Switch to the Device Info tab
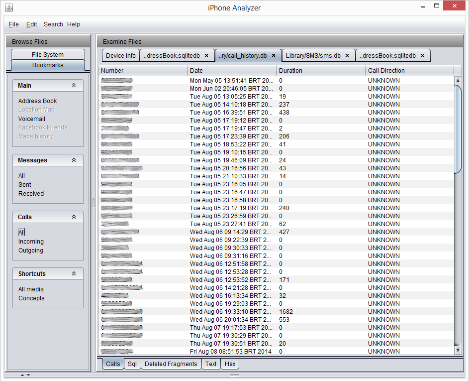469x382 pixels. pos(121,55)
